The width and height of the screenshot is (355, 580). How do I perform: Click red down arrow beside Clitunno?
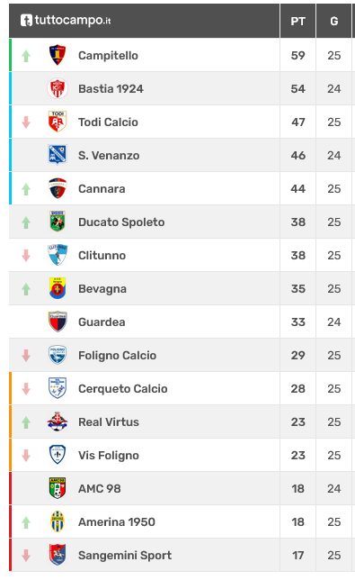(26, 255)
